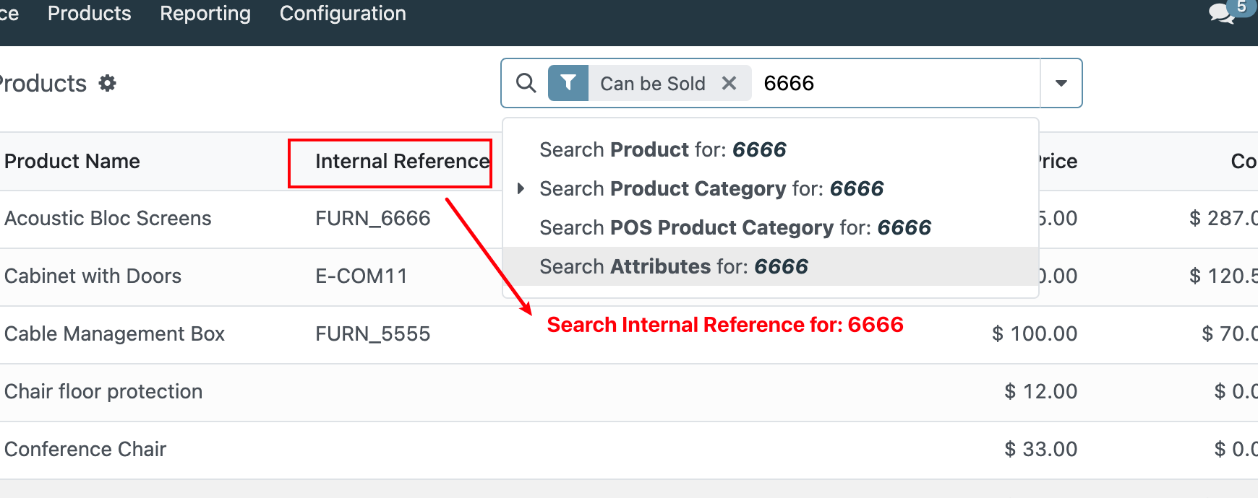The width and height of the screenshot is (1258, 498).
Task: Open Cabinet with Doors product row
Action: (93, 276)
